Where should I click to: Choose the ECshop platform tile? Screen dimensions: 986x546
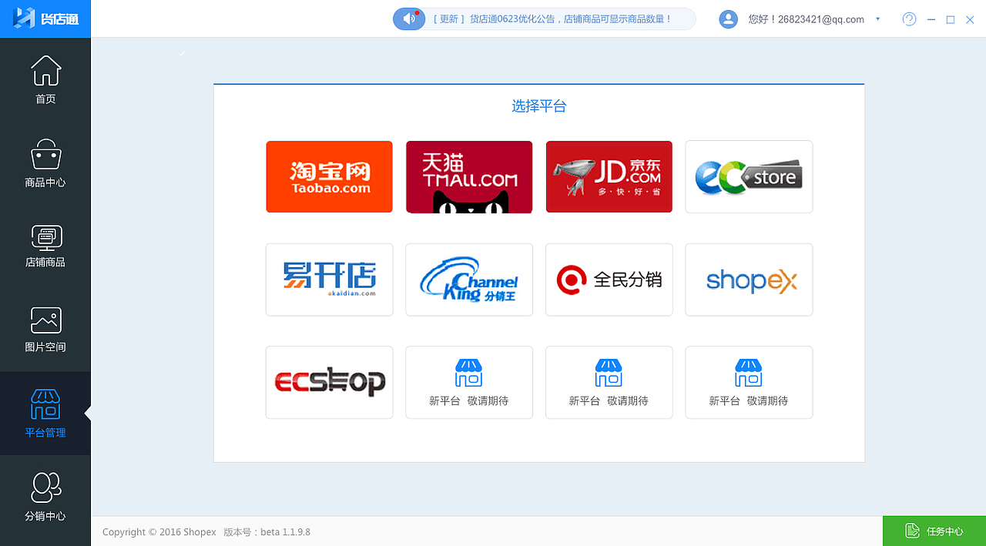pyautogui.click(x=330, y=383)
